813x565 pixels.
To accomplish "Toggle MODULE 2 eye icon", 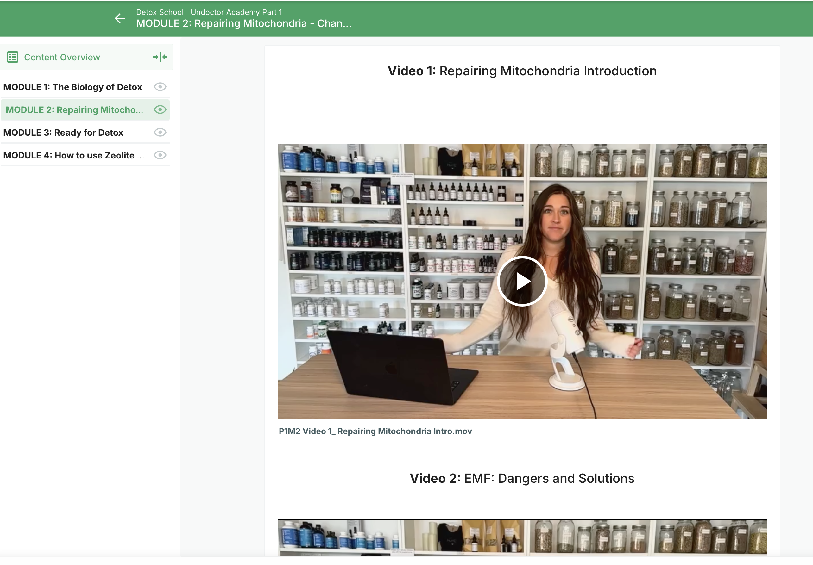I will click(160, 110).
